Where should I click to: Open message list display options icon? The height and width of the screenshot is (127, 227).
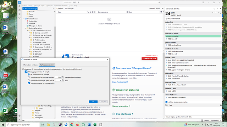pos(162,8)
